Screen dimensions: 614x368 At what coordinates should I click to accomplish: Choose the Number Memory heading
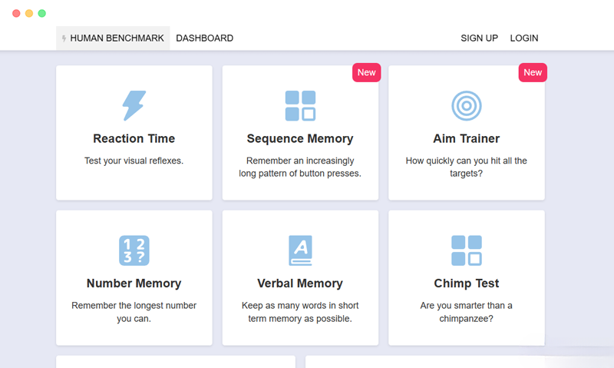pyautogui.click(x=134, y=283)
